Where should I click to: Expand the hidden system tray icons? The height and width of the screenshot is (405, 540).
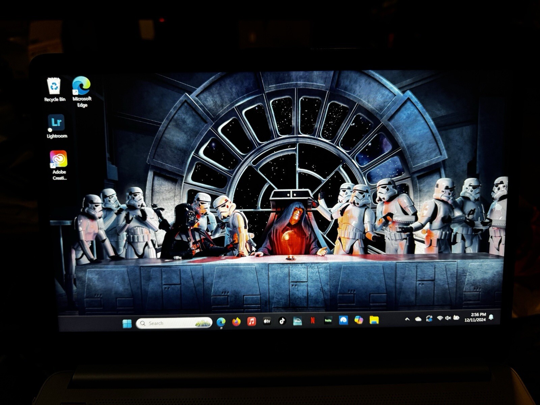(407, 319)
